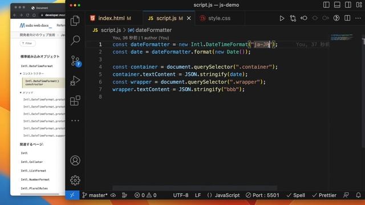Place cursor in the "ja-JP" locale string
This screenshot has height=205, width=365.
pyautogui.click(x=261, y=44)
